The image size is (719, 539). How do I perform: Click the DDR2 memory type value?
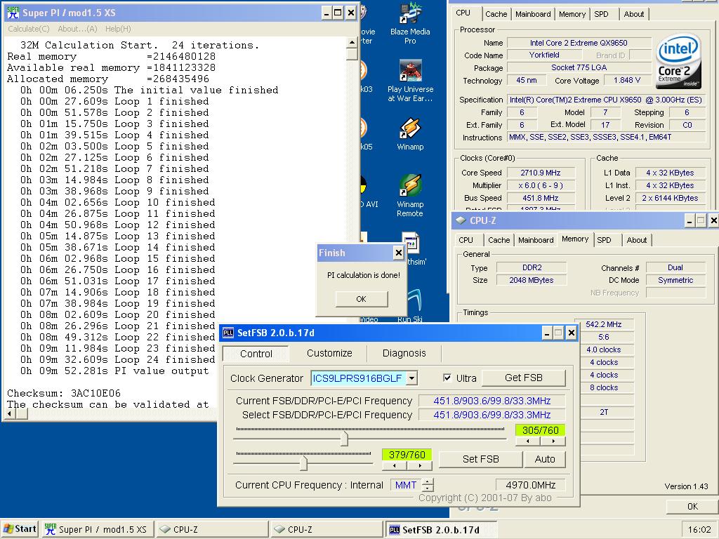[532, 267]
